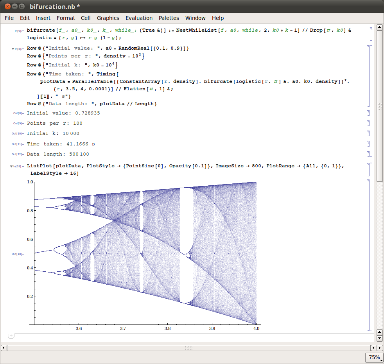Click the horizontal scrollbar thumb grip
Screen dimensions: 384x364
tap(188, 348)
